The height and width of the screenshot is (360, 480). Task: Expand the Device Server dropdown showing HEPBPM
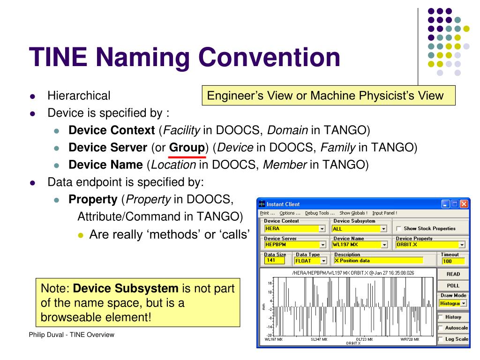tap(322, 245)
